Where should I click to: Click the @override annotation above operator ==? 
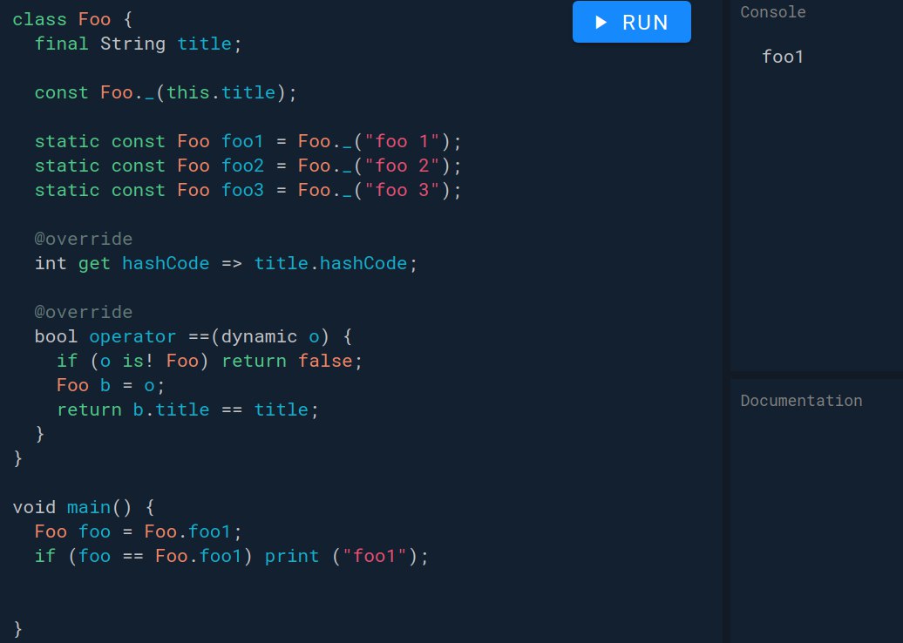84,312
